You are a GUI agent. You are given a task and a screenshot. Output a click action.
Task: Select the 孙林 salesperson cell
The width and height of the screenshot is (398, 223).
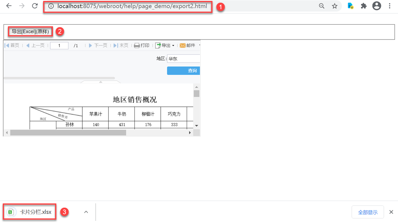pyautogui.click(x=69, y=125)
